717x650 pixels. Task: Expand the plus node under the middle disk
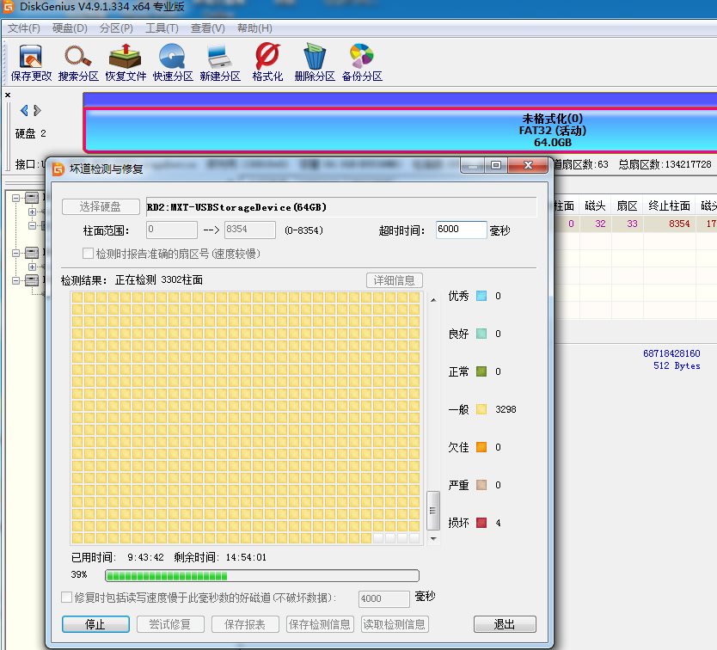point(32,267)
